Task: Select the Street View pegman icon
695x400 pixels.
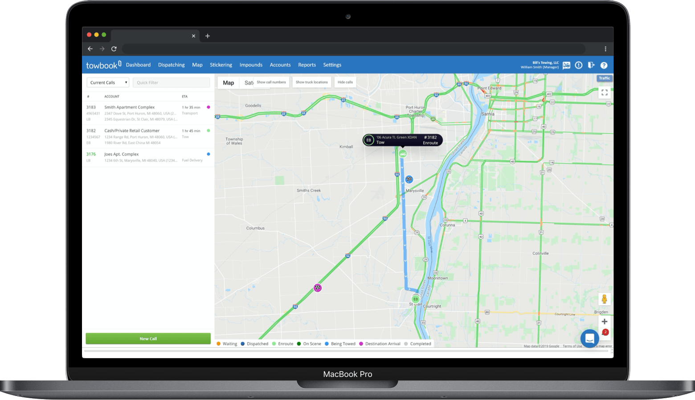Action: point(604,299)
